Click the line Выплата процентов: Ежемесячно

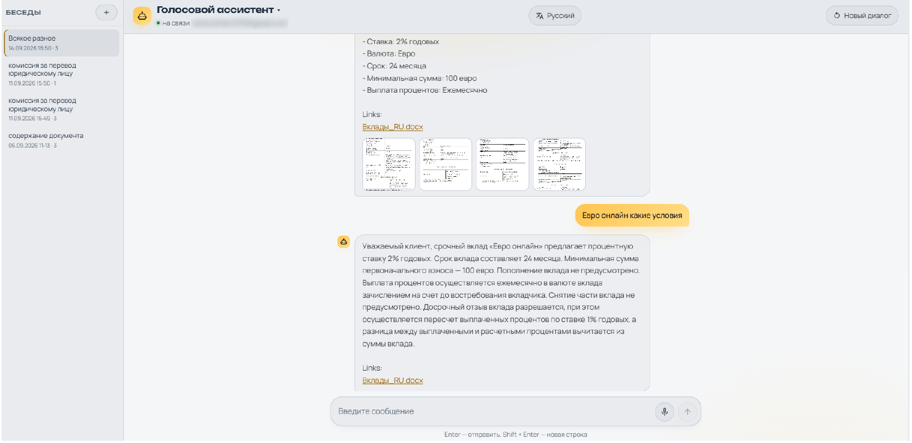(x=425, y=90)
